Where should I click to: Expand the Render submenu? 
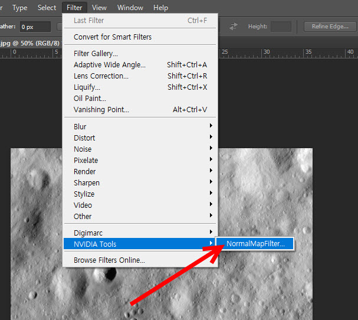pyautogui.click(x=140, y=171)
